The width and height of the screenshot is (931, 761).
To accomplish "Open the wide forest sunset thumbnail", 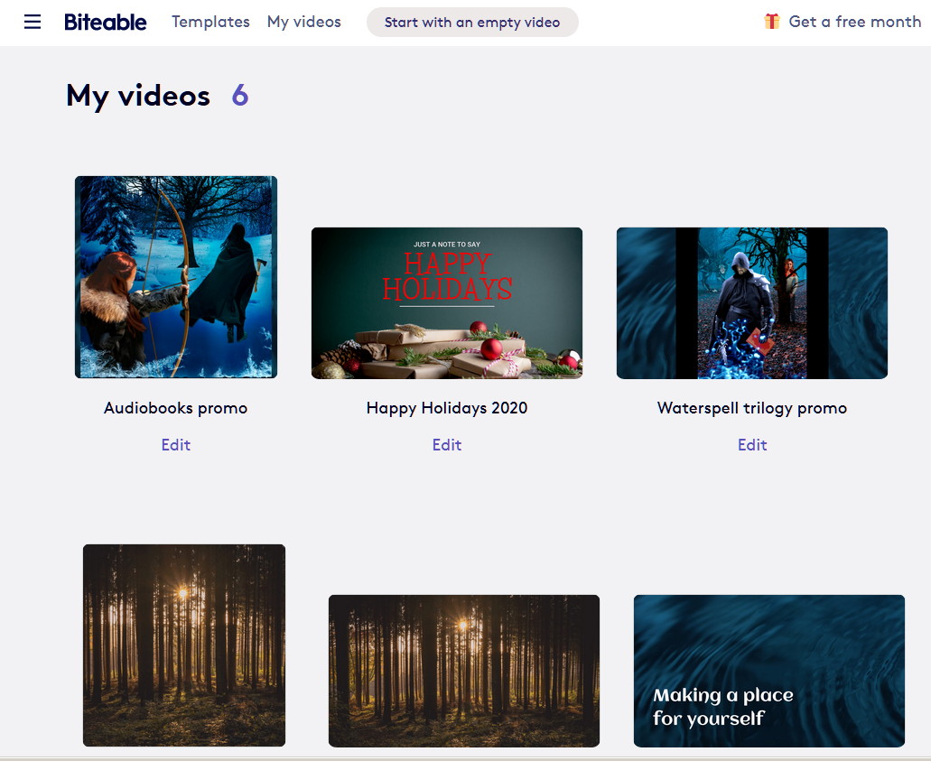I will [464, 670].
